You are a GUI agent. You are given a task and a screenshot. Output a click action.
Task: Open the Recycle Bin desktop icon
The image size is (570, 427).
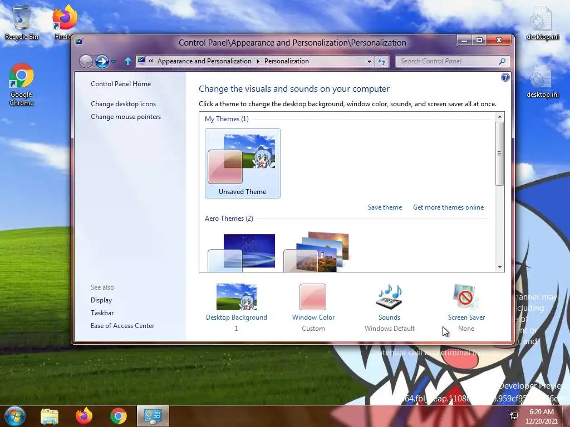[22, 22]
